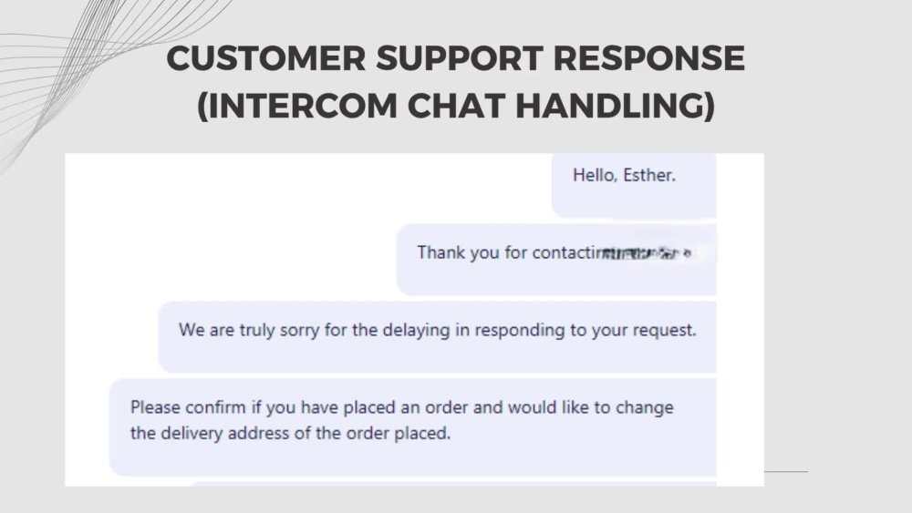912x513 pixels.
Task: Click the word "RESPONSE" in the heading
Action: tap(648, 58)
